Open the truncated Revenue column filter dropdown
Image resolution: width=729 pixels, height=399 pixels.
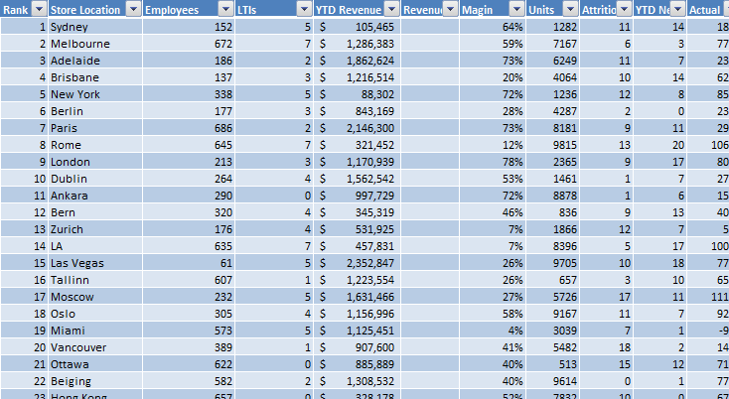click(x=451, y=9)
